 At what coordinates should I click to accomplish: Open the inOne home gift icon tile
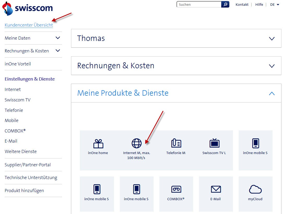click(x=98, y=147)
